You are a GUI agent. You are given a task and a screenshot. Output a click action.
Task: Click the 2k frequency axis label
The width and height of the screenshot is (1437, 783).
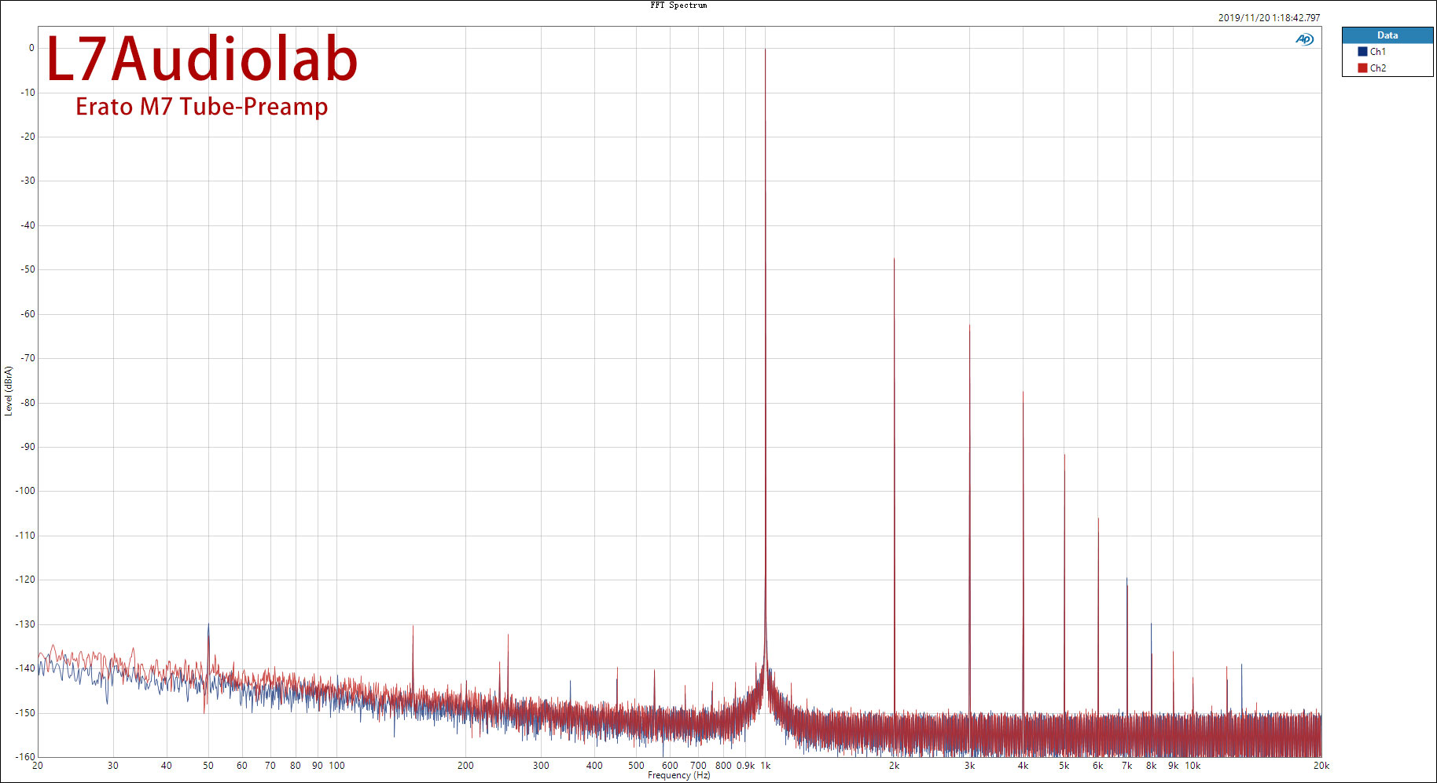click(894, 766)
